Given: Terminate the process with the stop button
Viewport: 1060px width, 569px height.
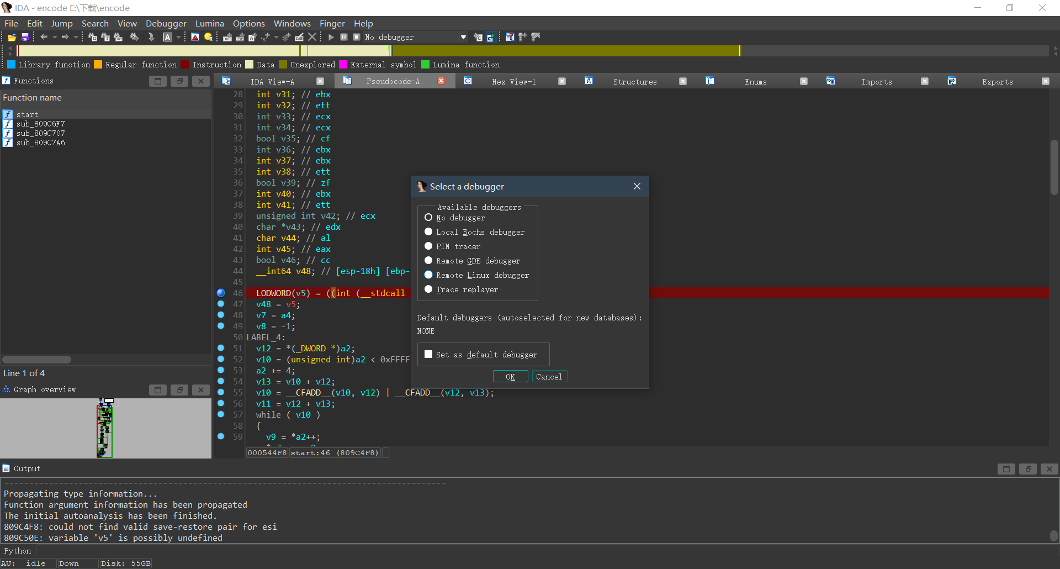Looking at the screenshot, I should (357, 37).
